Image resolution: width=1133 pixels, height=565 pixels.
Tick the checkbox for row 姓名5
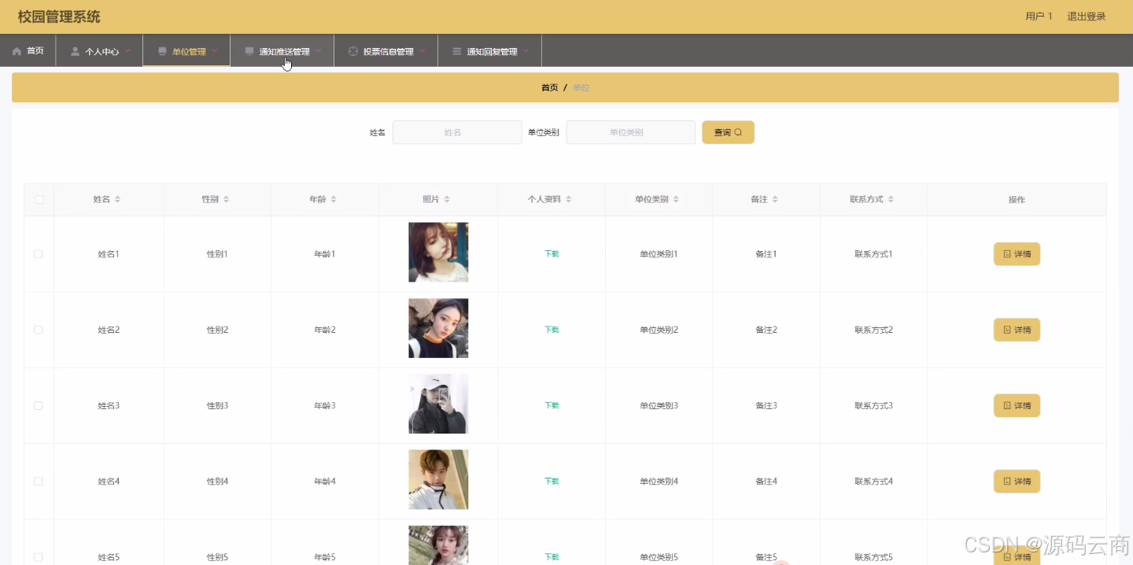(39, 557)
